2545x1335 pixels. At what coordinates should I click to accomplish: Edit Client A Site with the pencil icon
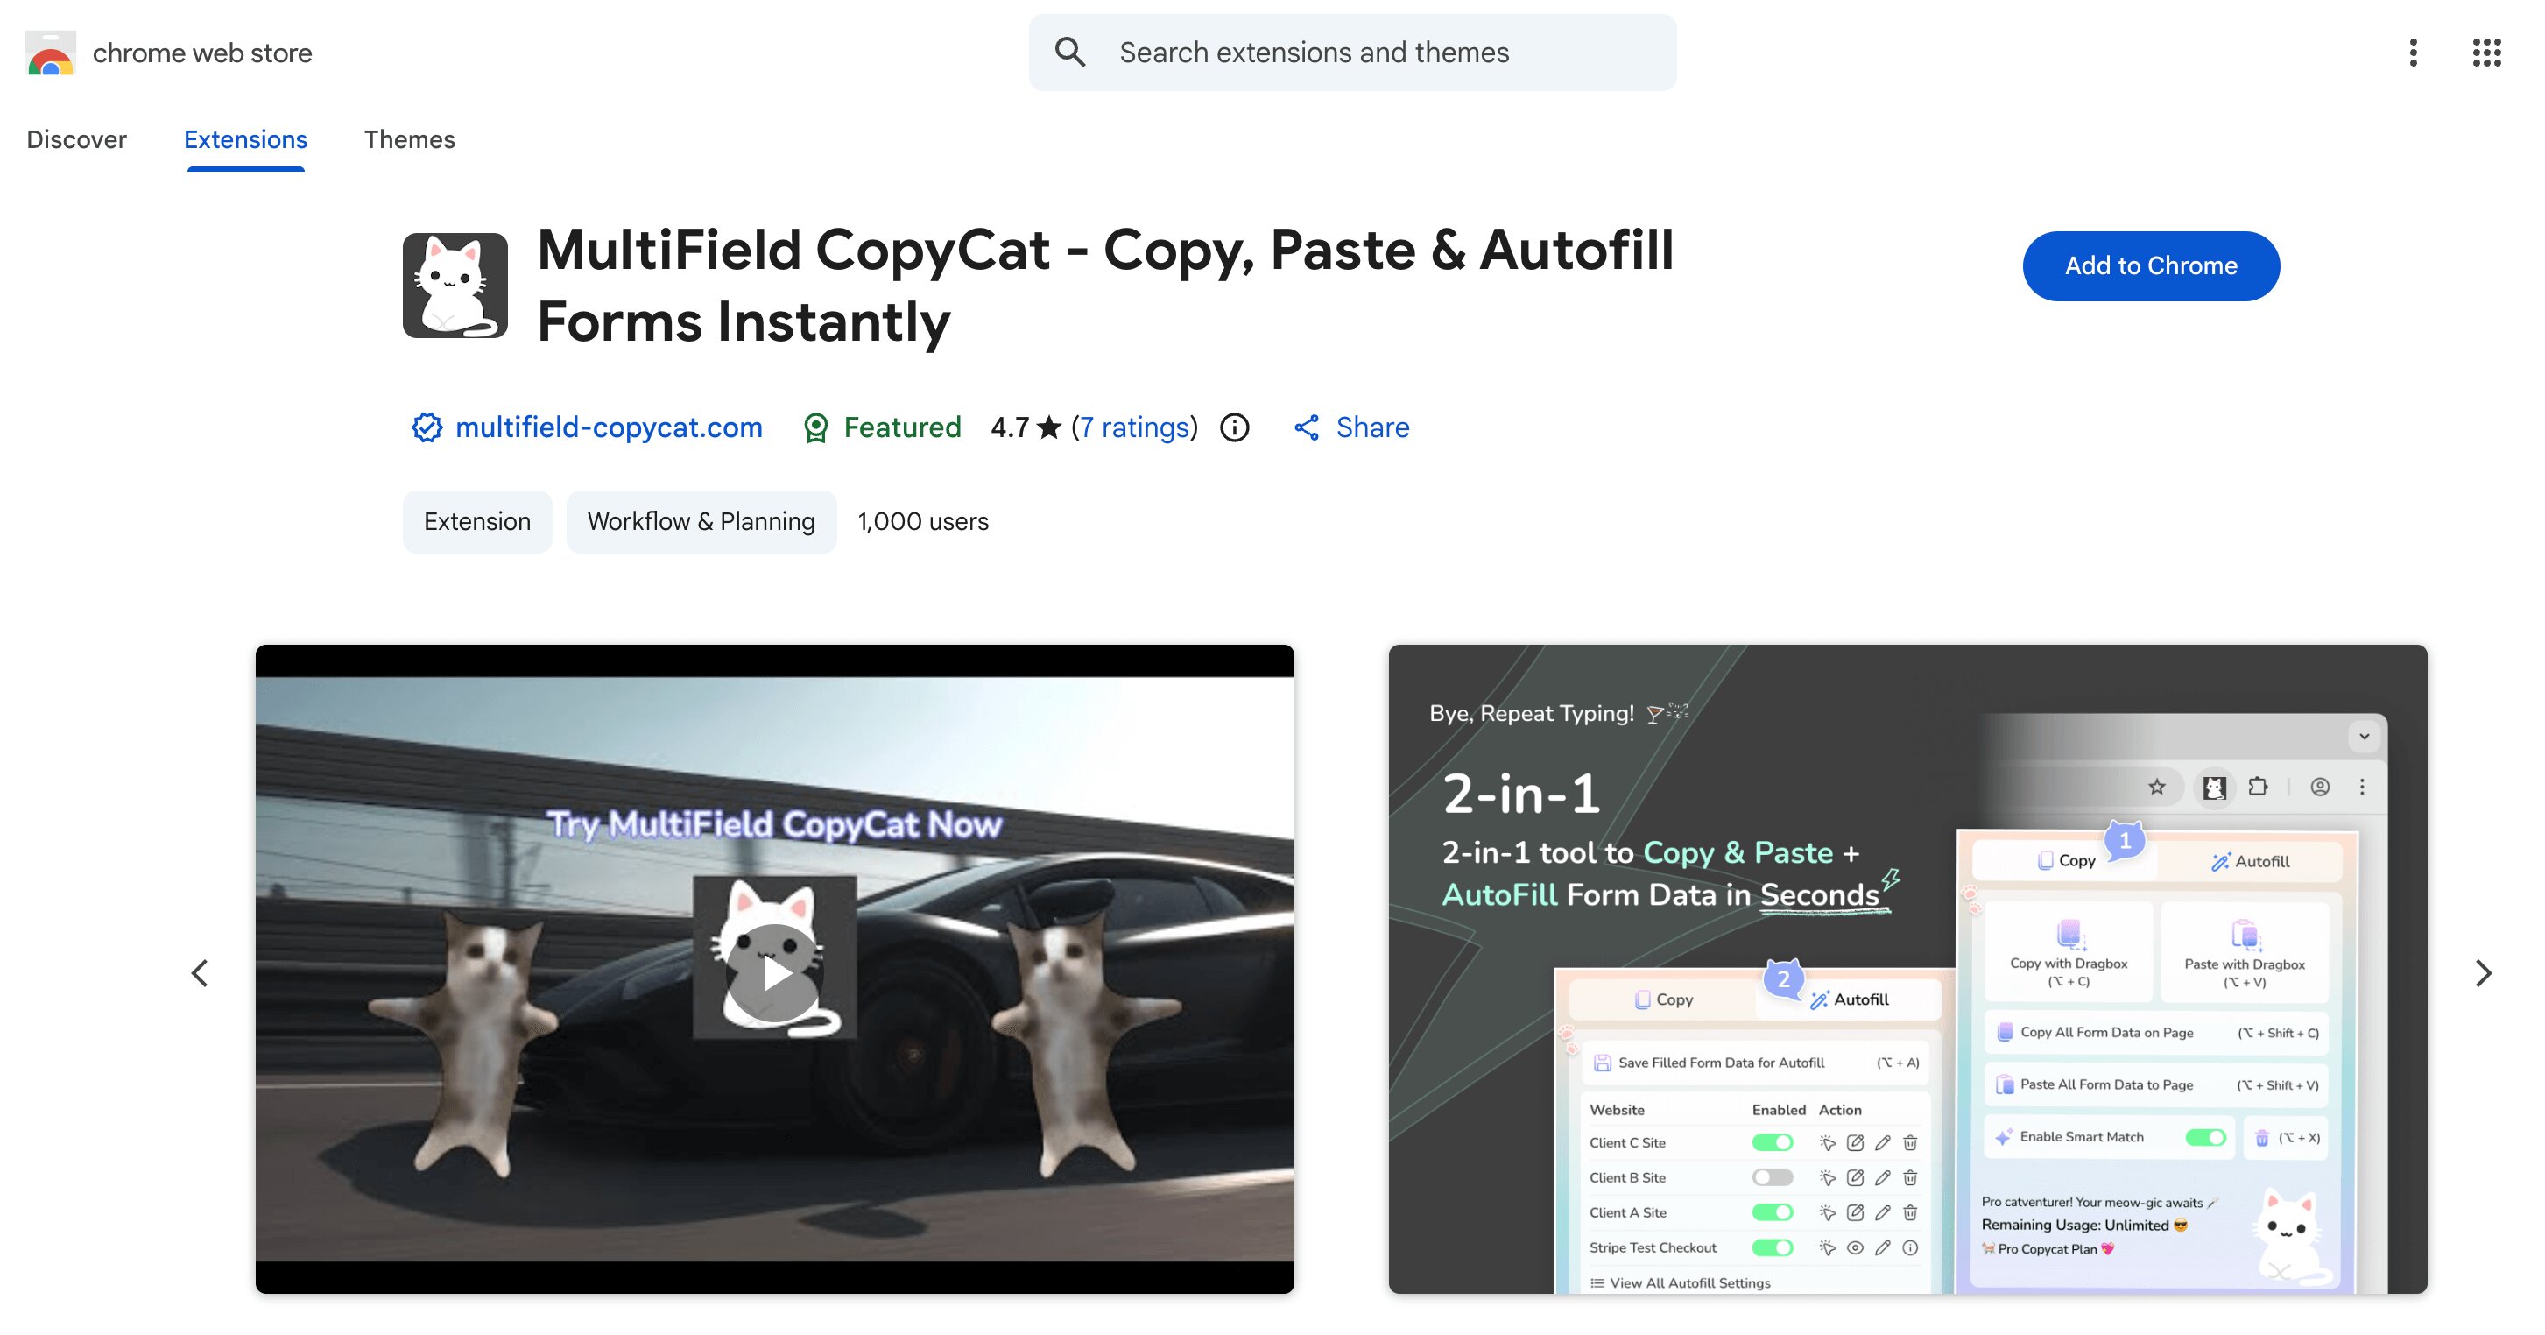point(1881,1212)
